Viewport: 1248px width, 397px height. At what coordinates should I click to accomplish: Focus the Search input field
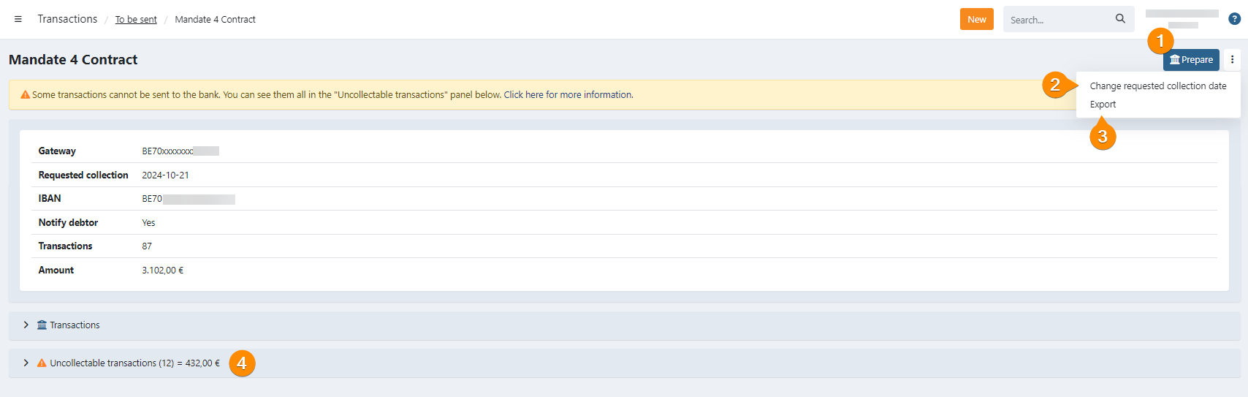(x=1058, y=20)
